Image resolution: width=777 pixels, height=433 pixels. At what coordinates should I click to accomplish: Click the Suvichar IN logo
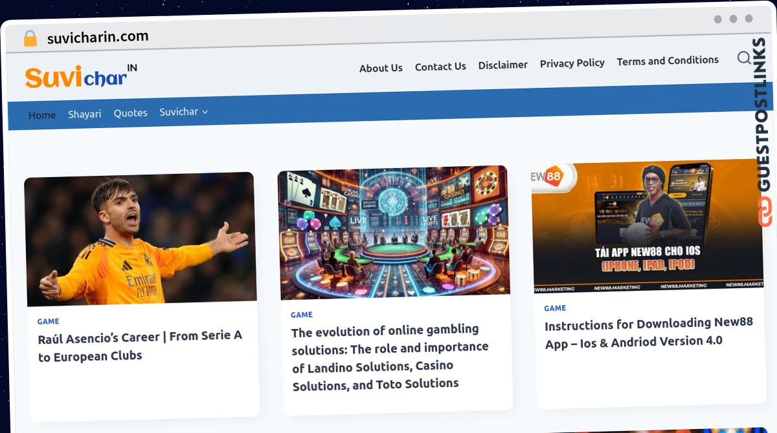point(81,76)
